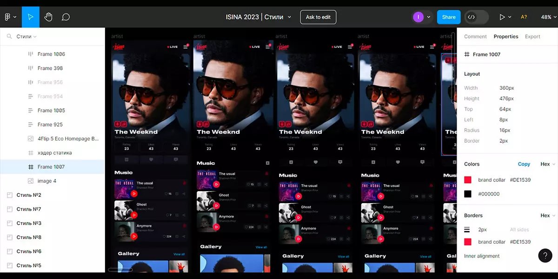Select the highlighted Frame 1007 layer
The height and width of the screenshot is (279, 558).
coord(52,167)
